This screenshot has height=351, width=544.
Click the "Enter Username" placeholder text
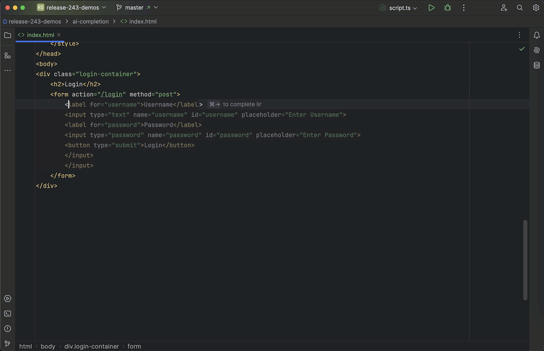[314, 115]
